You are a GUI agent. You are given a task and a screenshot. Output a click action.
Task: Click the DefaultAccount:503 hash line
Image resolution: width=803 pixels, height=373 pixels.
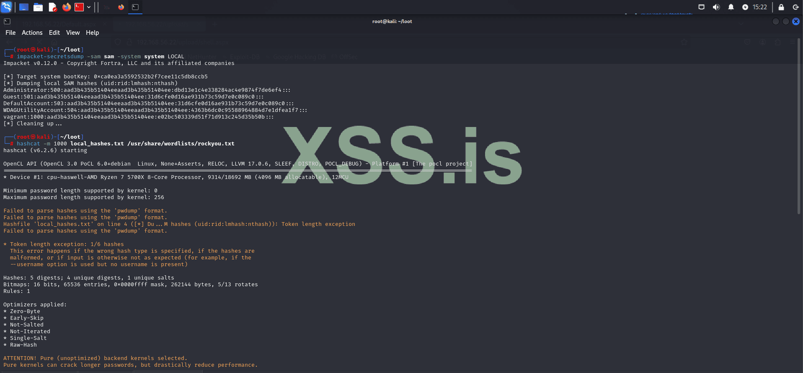[149, 104]
